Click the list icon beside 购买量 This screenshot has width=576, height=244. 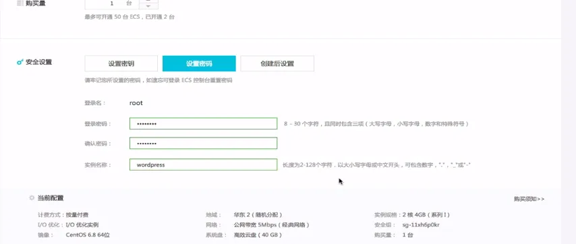(x=20, y=3)
